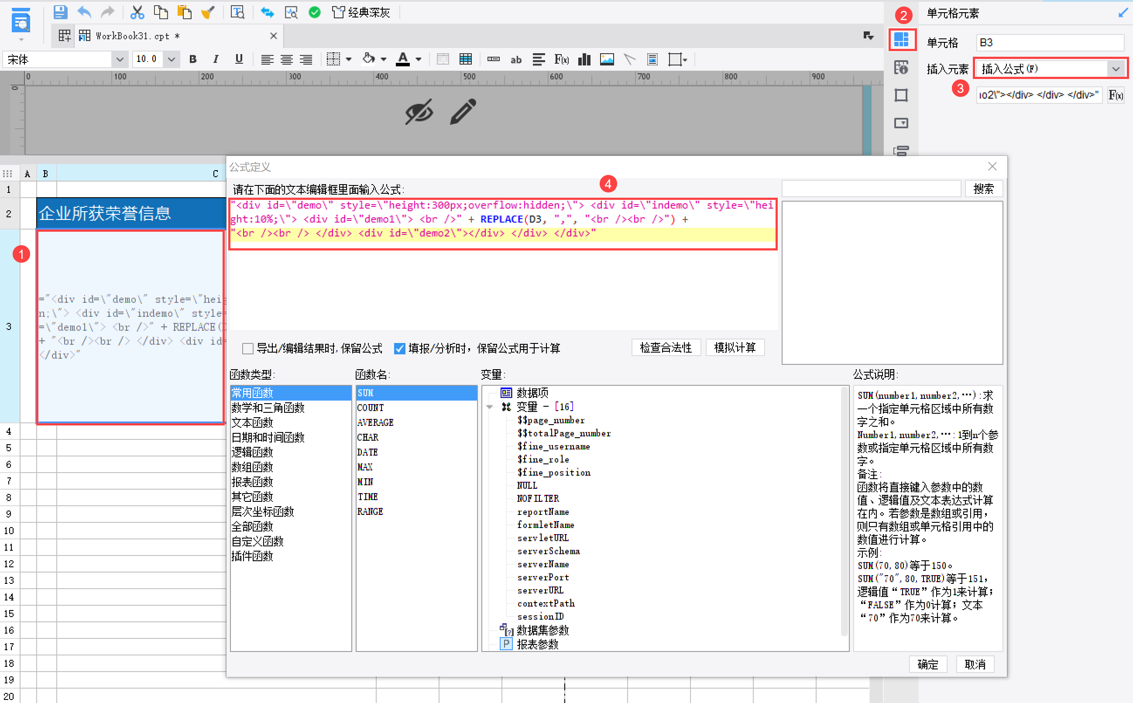This screenshot has width=1133, height=703.
Task: Click the Save icon in top toolbar
Action: coord(60,12)
